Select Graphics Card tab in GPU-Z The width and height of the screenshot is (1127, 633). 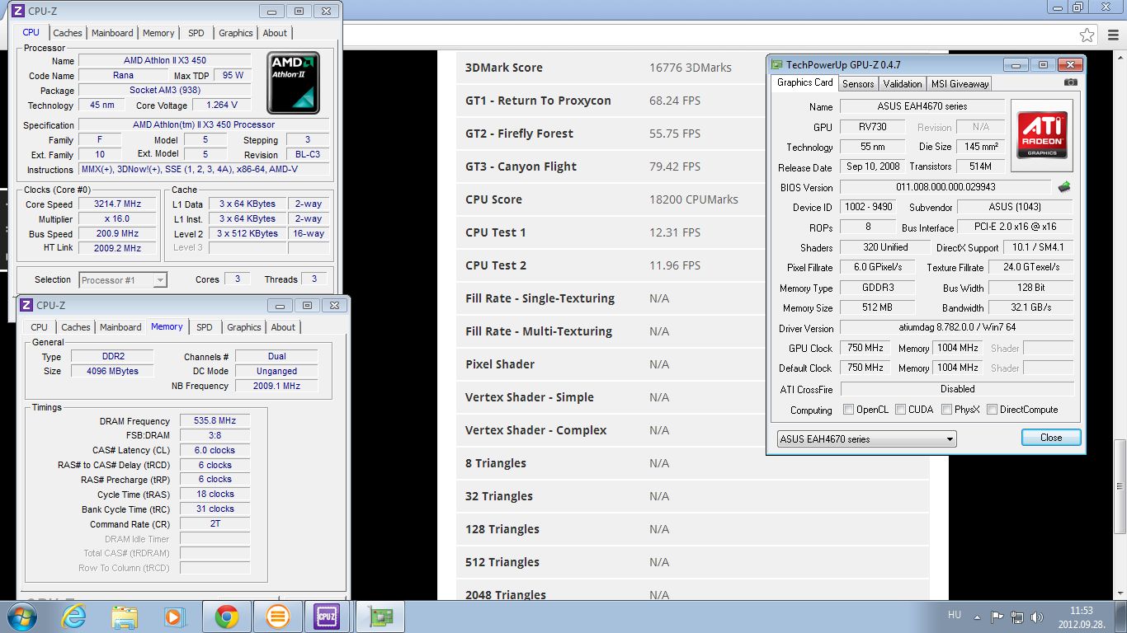tap(805, 82)
